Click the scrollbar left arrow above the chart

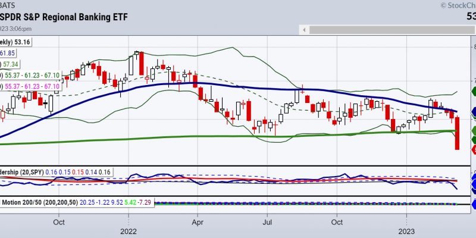[x=303, y=30]
